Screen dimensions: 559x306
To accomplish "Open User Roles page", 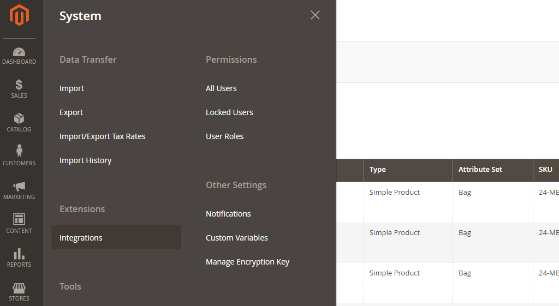I will pos(224,136).
